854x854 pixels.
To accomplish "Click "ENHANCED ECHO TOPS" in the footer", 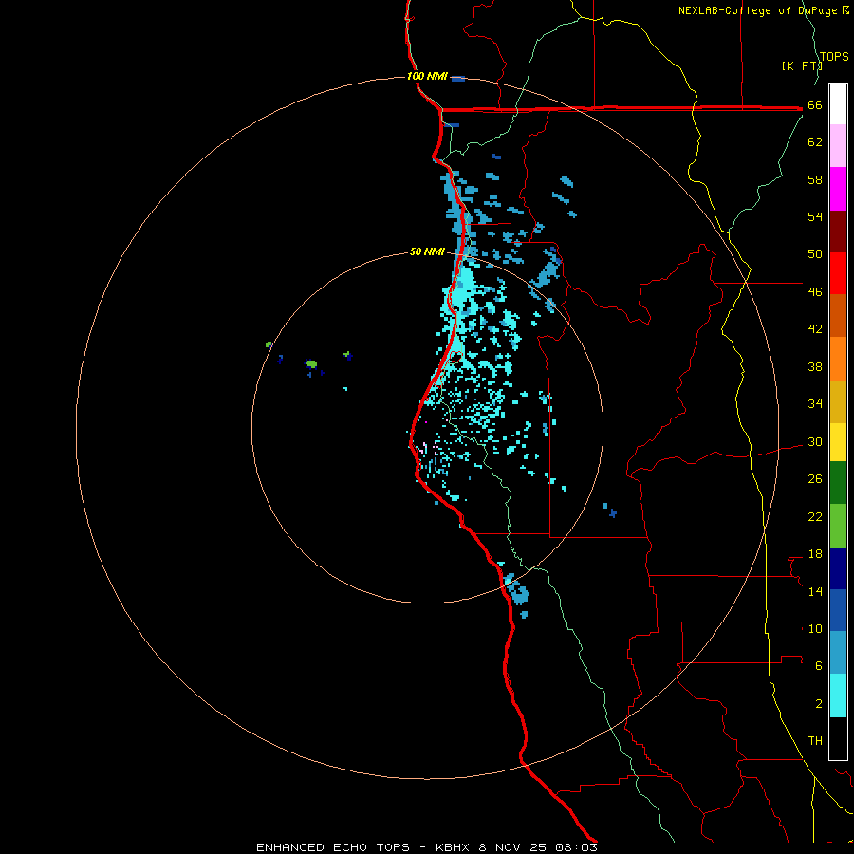I will (333, 847).
